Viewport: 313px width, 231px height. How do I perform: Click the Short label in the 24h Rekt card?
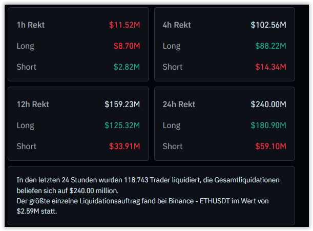173,146
